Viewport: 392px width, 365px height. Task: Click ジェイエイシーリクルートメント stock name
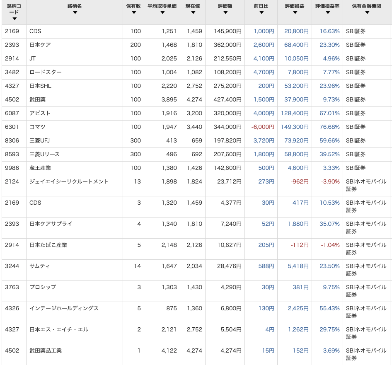69,181
